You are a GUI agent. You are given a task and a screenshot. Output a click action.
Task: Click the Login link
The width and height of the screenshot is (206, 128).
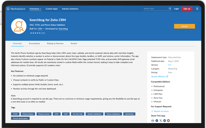pos(176,9)
